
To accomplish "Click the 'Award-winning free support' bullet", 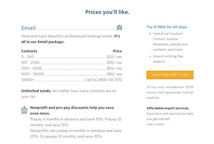I will pyautogui.click(x=168, y=59).
